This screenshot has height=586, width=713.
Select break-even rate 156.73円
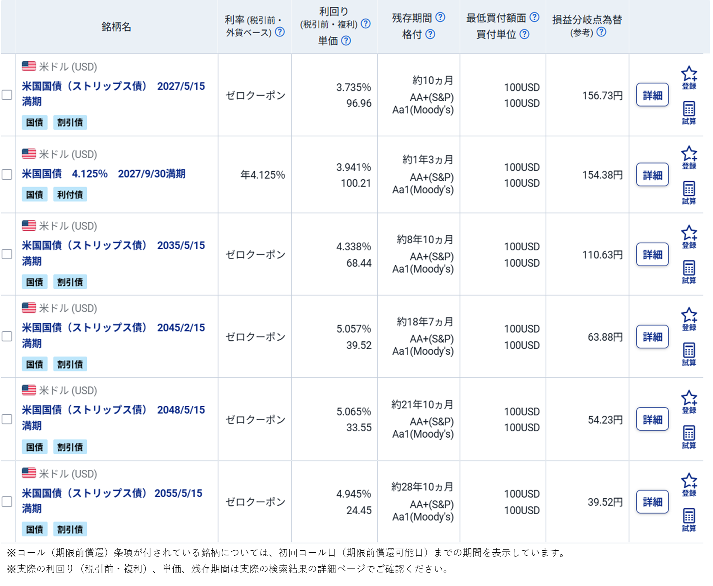(603, 96)
